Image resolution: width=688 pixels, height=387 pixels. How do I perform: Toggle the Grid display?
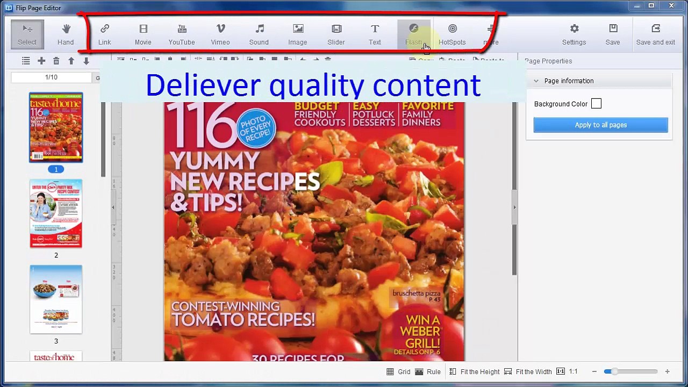pos(398,371)
